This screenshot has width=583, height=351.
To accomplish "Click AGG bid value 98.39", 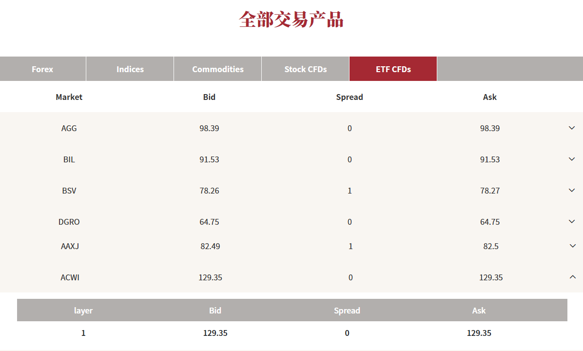I will (209, 128).
